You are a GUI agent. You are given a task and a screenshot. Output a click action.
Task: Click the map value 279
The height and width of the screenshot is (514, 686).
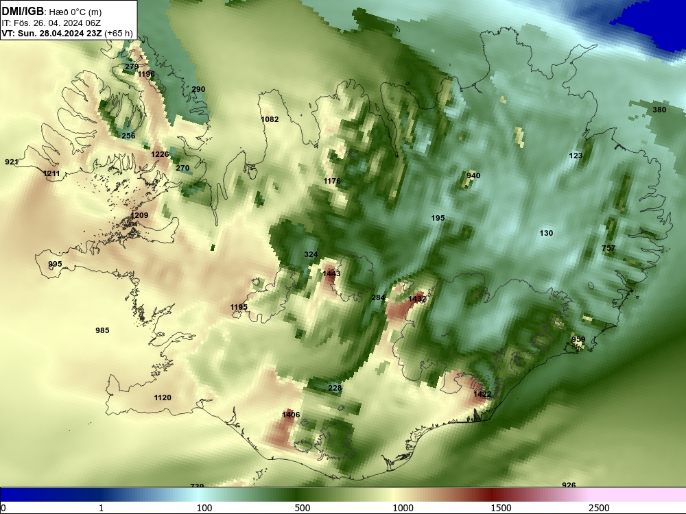click(132, 67)
